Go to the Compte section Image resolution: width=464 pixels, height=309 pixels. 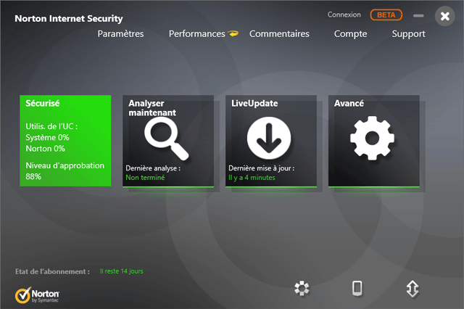click(x=350, y=34)
